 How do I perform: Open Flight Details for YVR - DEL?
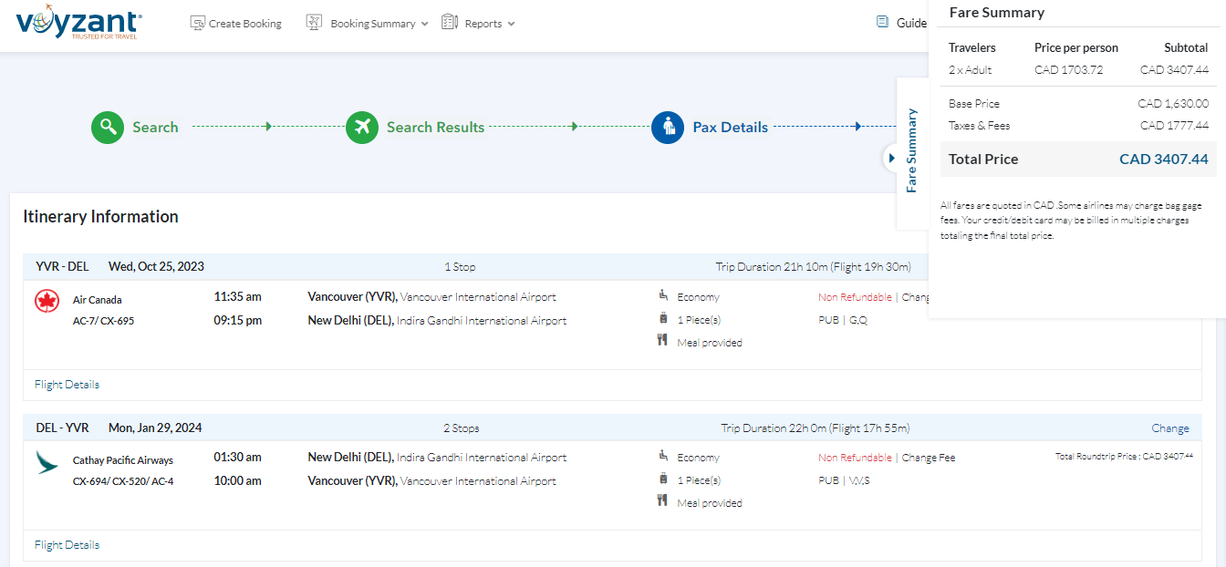click(x=67, y=385)
